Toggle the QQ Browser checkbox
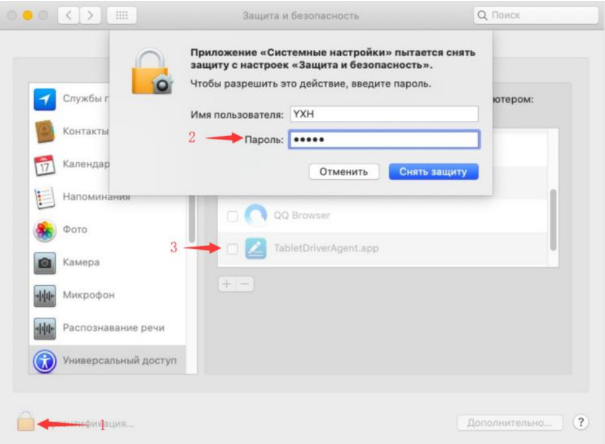 click(x=232, y=216)
